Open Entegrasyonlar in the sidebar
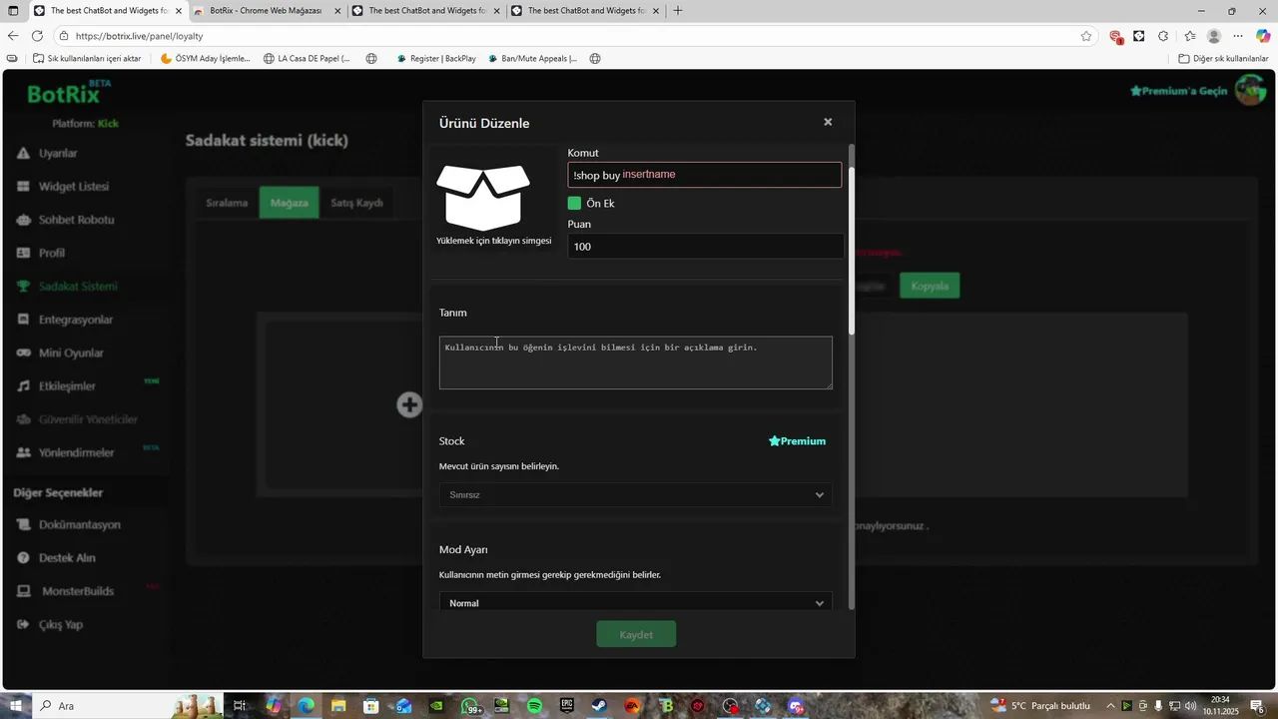 coord(76,320)
